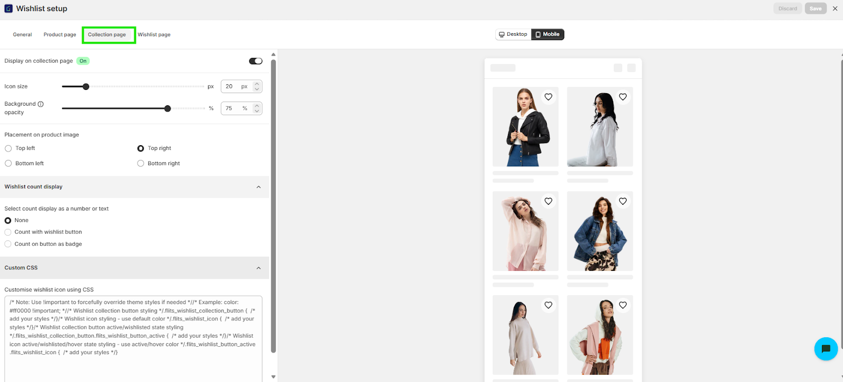Click the pink sheer blouse product image
Viewport: 843px width, 382px height.
[x=525, y=231]
